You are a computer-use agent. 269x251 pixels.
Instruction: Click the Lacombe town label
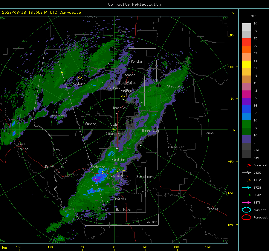click(129, 75)
